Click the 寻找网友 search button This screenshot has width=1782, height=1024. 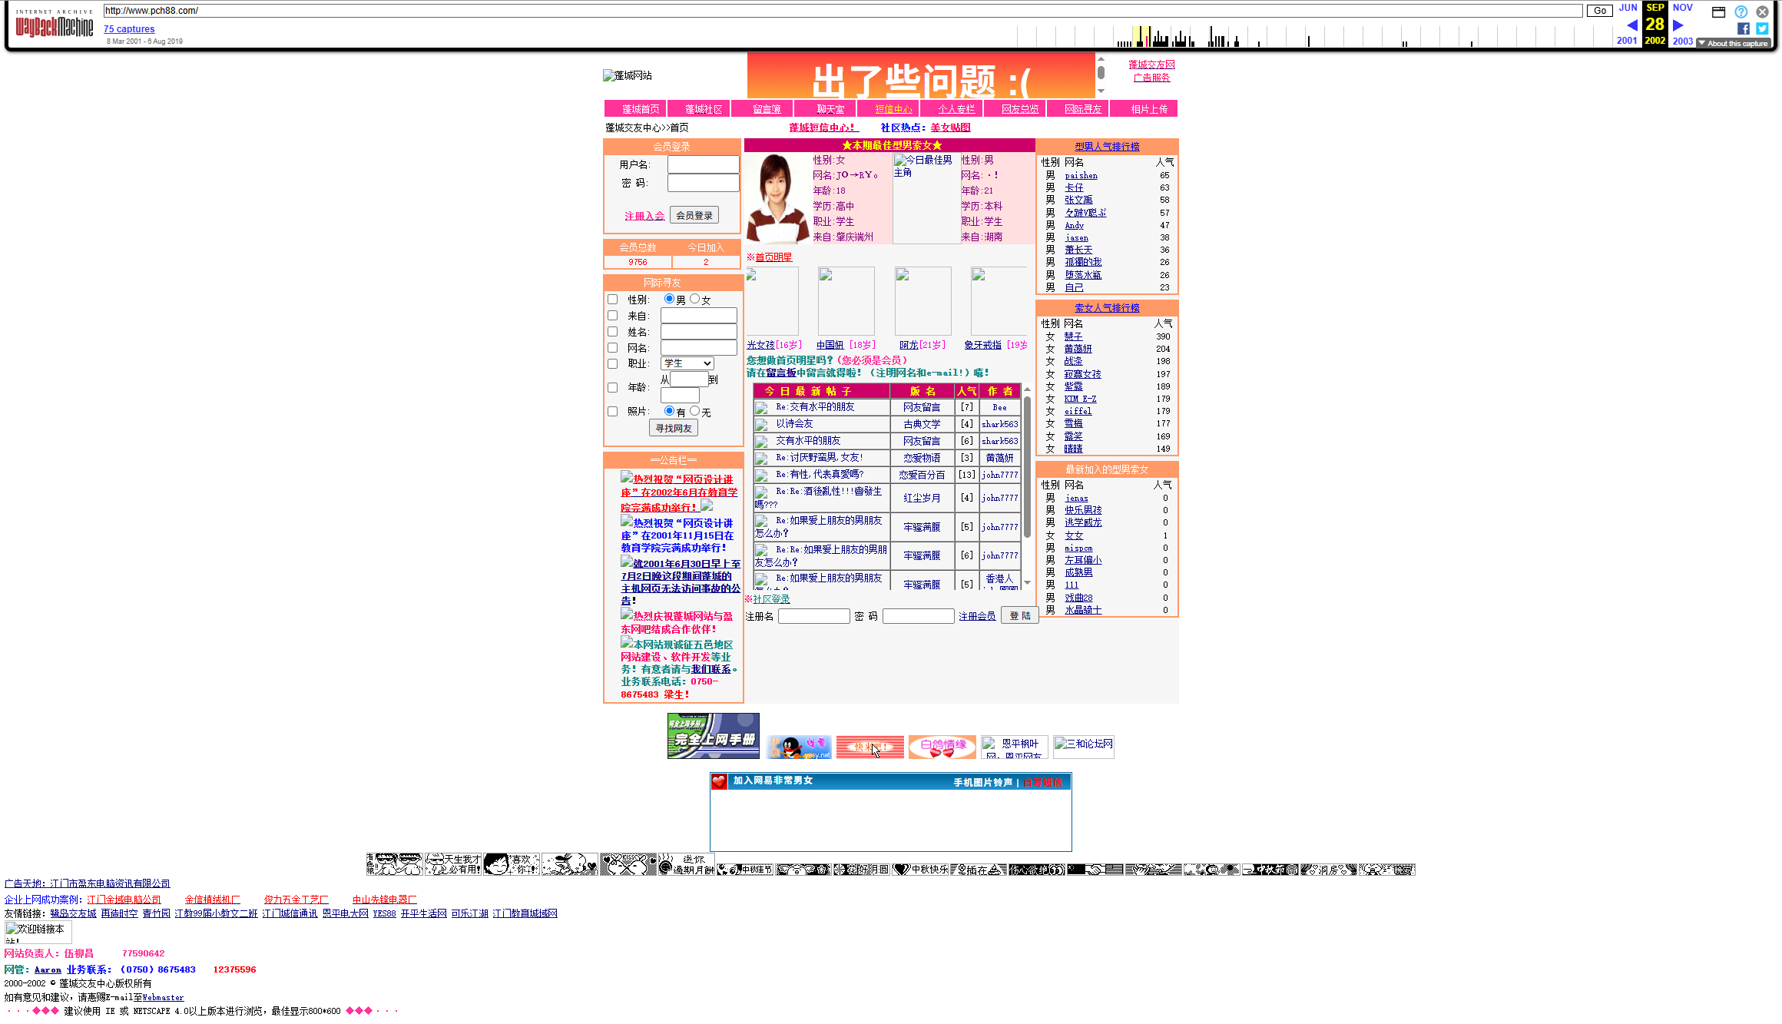pos(674,429)
